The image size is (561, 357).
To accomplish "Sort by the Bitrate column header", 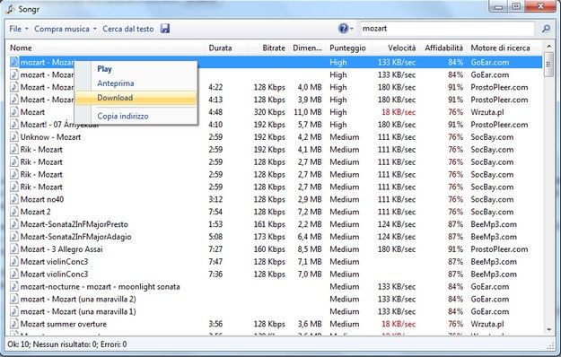I will pyautogui.click(x=268, y=48).
